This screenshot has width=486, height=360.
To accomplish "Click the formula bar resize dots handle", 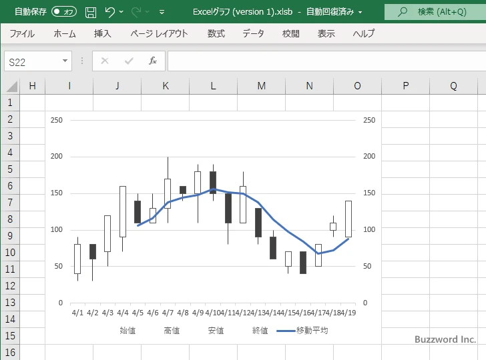I will tap(82, 61).
